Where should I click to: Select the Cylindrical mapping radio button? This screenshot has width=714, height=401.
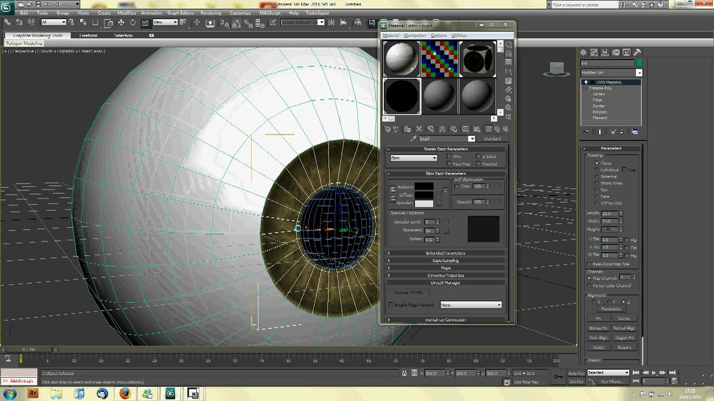(x=597, y=170)
